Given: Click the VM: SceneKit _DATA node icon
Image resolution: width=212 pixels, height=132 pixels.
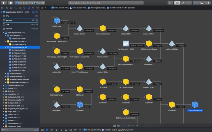Looking at the screenshot, I should (x=126, y=43).
